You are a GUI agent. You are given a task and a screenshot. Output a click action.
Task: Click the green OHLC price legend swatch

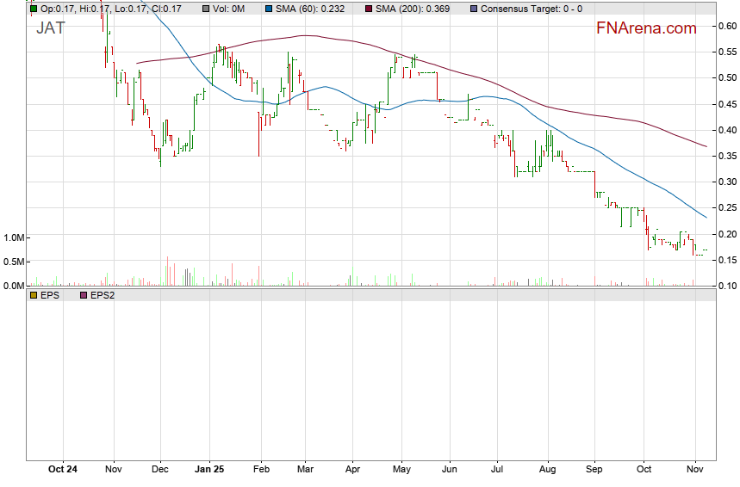point(34,9)
